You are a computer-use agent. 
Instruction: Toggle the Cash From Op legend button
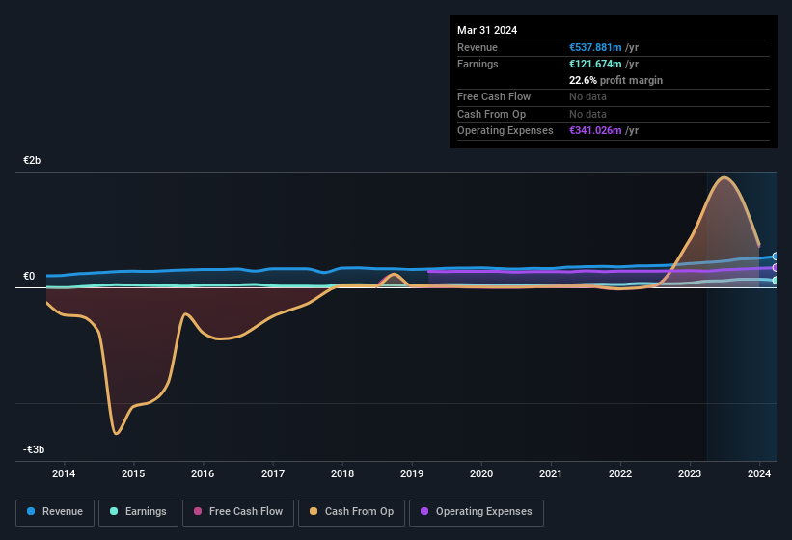point(351,512)
